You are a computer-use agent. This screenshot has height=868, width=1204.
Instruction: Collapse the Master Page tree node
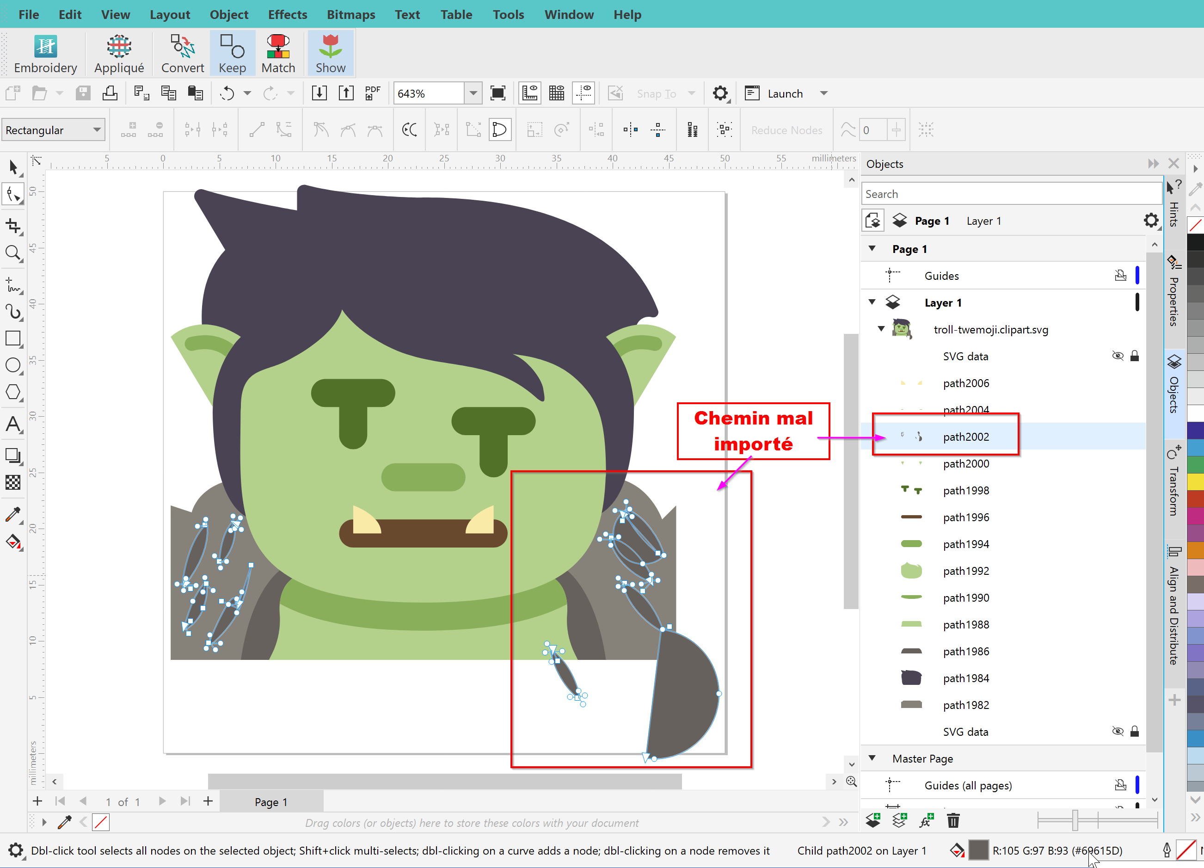coord(872,758)
